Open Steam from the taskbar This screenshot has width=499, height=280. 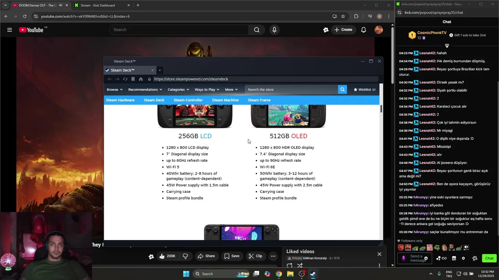(x=313, y=274)
